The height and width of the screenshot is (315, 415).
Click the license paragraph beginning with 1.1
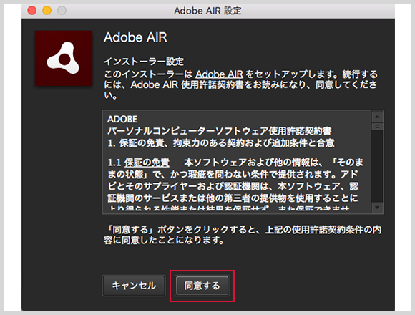(235, 185)
